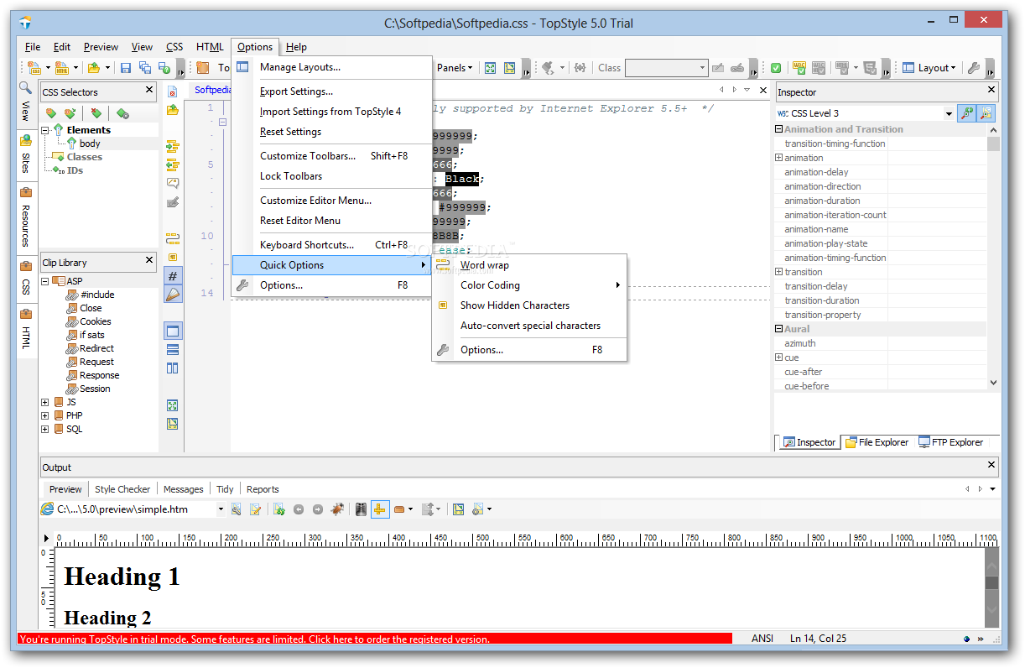The width and height of the screenshot is (1025, 668).
Task: Expand the animation property in Inspector
Action: (778, 158)
